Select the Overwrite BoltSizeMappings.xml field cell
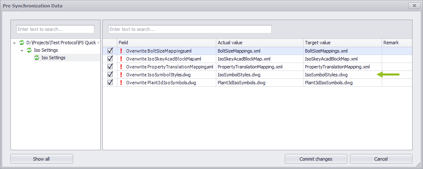This screenshot has height=169, width=423. [167, 51]
